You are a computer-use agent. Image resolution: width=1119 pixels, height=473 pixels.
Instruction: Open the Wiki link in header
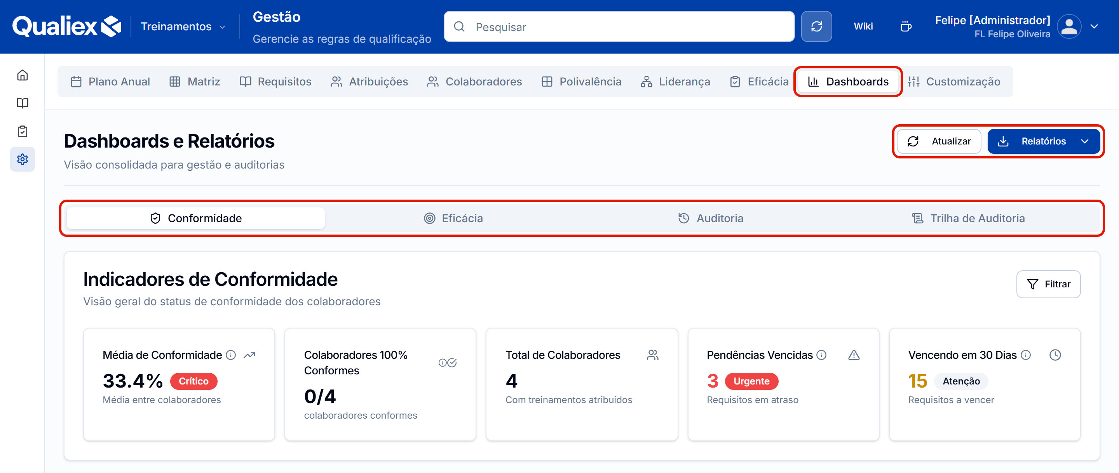click(863, 26)
